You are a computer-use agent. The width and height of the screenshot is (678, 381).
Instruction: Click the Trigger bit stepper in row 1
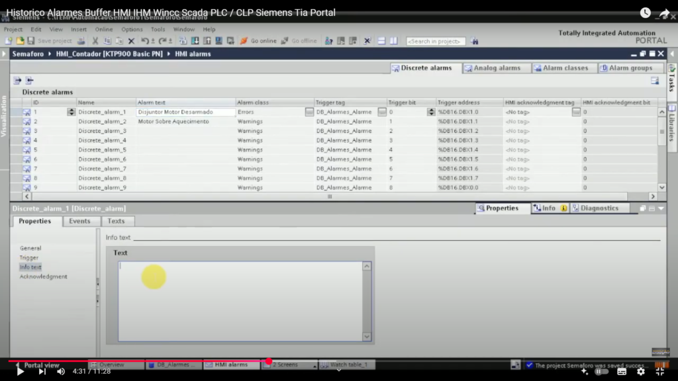(430, 112)
